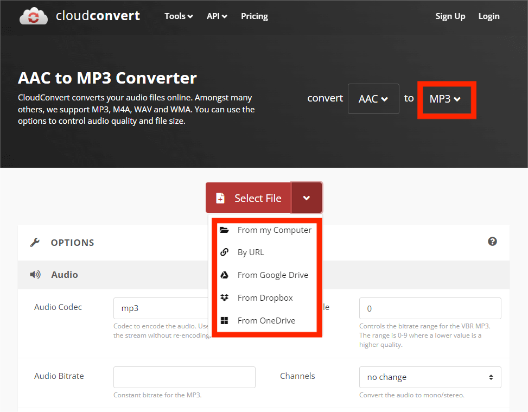528x412 pixels.
Task: Click the Dropbox icon
Action: pyautogui.click(x=224, y=298)
